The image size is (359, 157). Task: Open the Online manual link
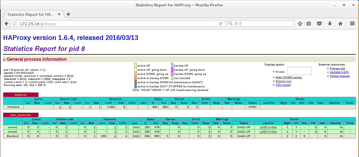coord(340,76)
